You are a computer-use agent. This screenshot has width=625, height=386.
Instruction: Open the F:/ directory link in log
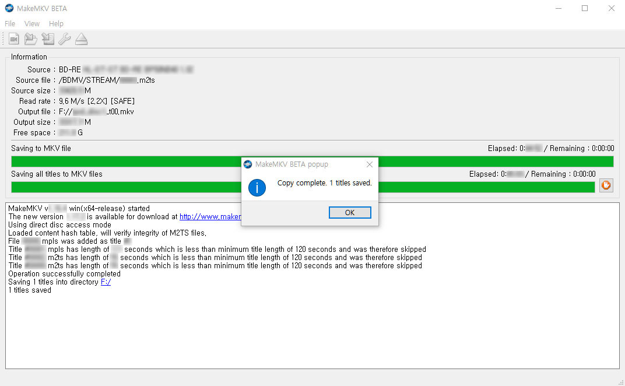(106, 282)
